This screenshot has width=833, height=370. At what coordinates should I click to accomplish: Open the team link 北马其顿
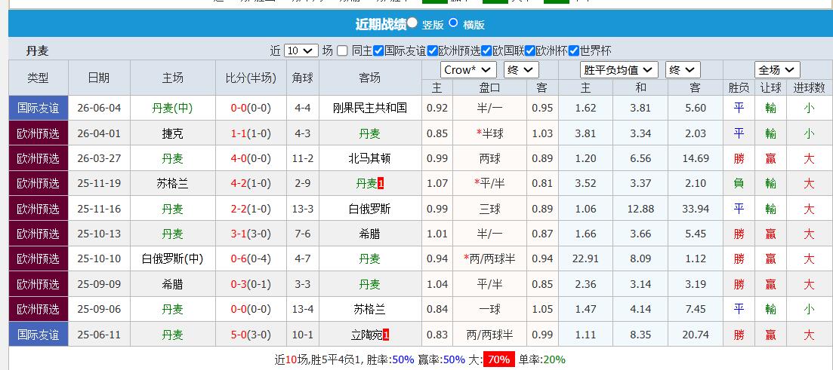tap(370, 158)
